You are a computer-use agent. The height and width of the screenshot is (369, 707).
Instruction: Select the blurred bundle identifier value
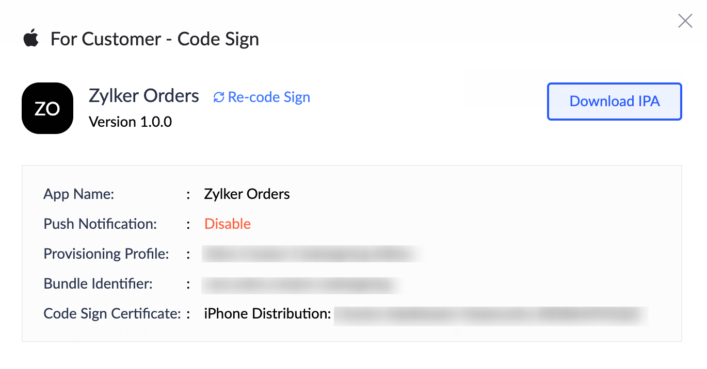pyautogui.click(x=302, y=284)
